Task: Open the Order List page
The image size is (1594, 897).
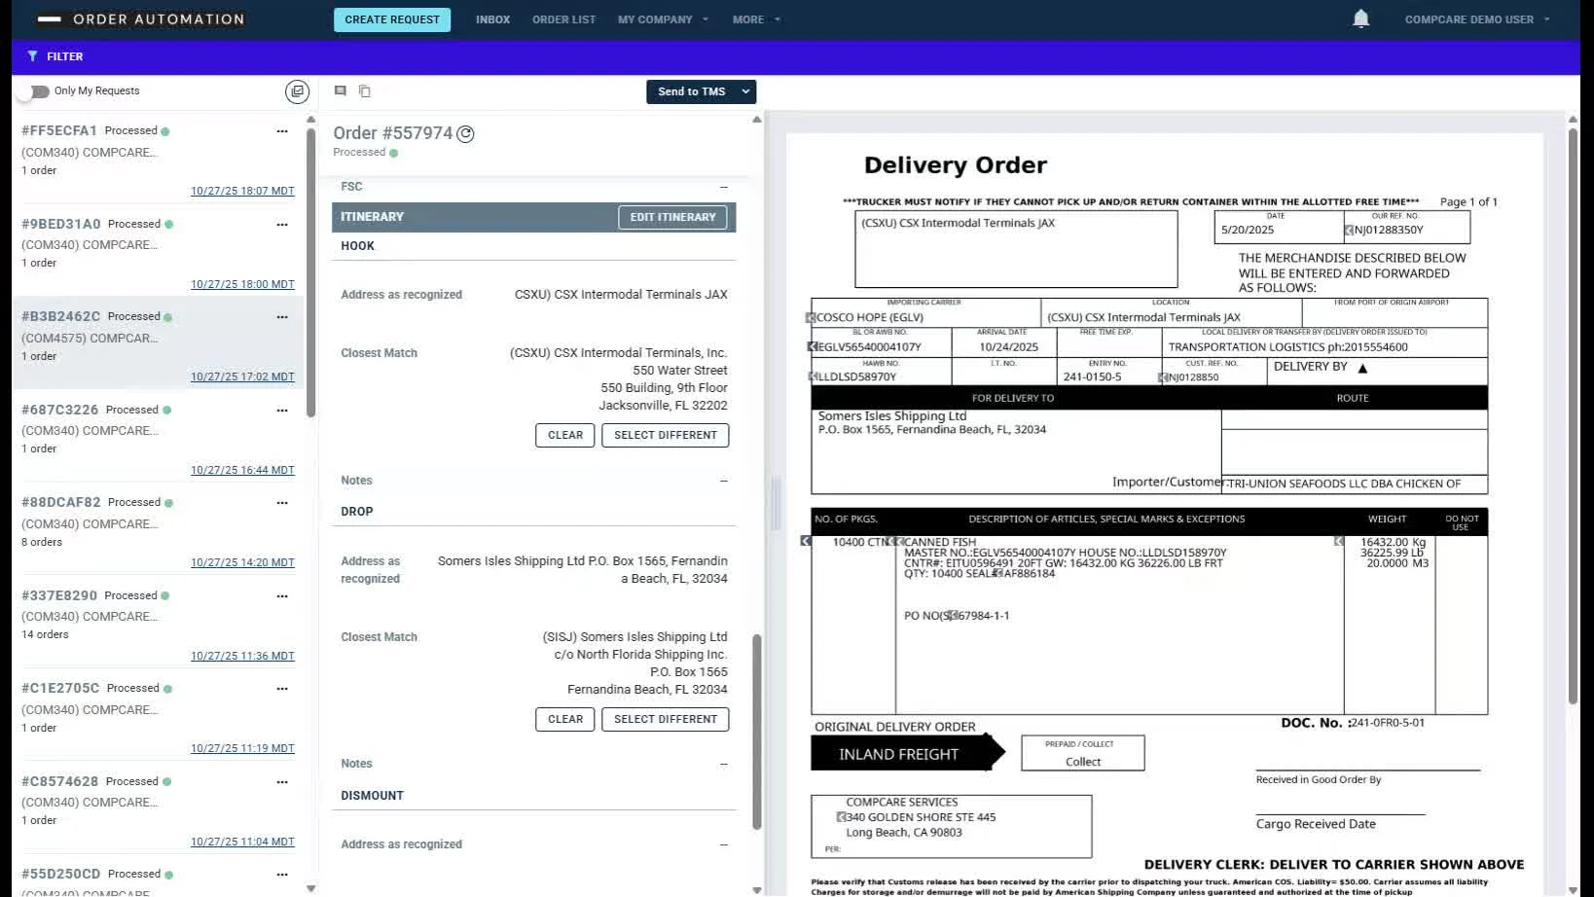Action: (563, 19)
